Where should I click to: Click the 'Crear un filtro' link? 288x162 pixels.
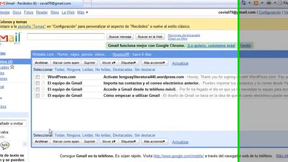tap(178, 39)
